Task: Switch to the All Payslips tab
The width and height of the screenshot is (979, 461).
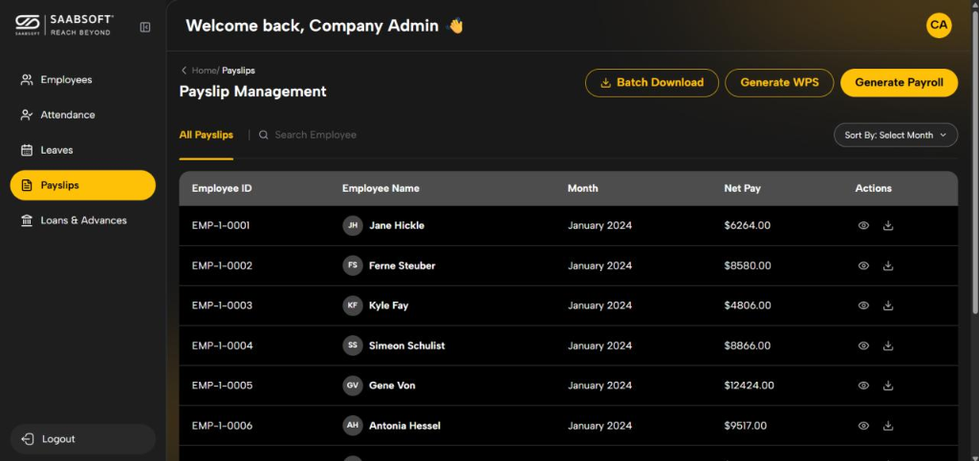Action: tap(207, 136)
